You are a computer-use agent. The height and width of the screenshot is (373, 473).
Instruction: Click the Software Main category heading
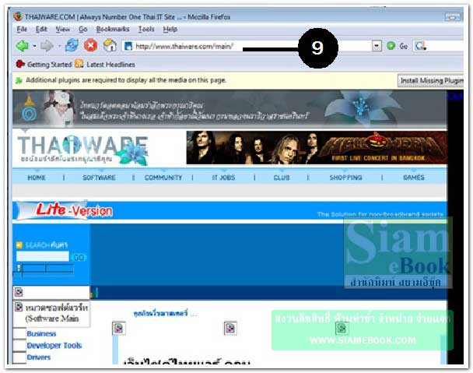[57, 313]
